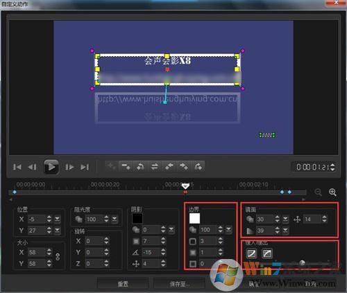Screen dimensions: 347x293
Task: Click the Opacity value field showing 100
Action: 94,219
